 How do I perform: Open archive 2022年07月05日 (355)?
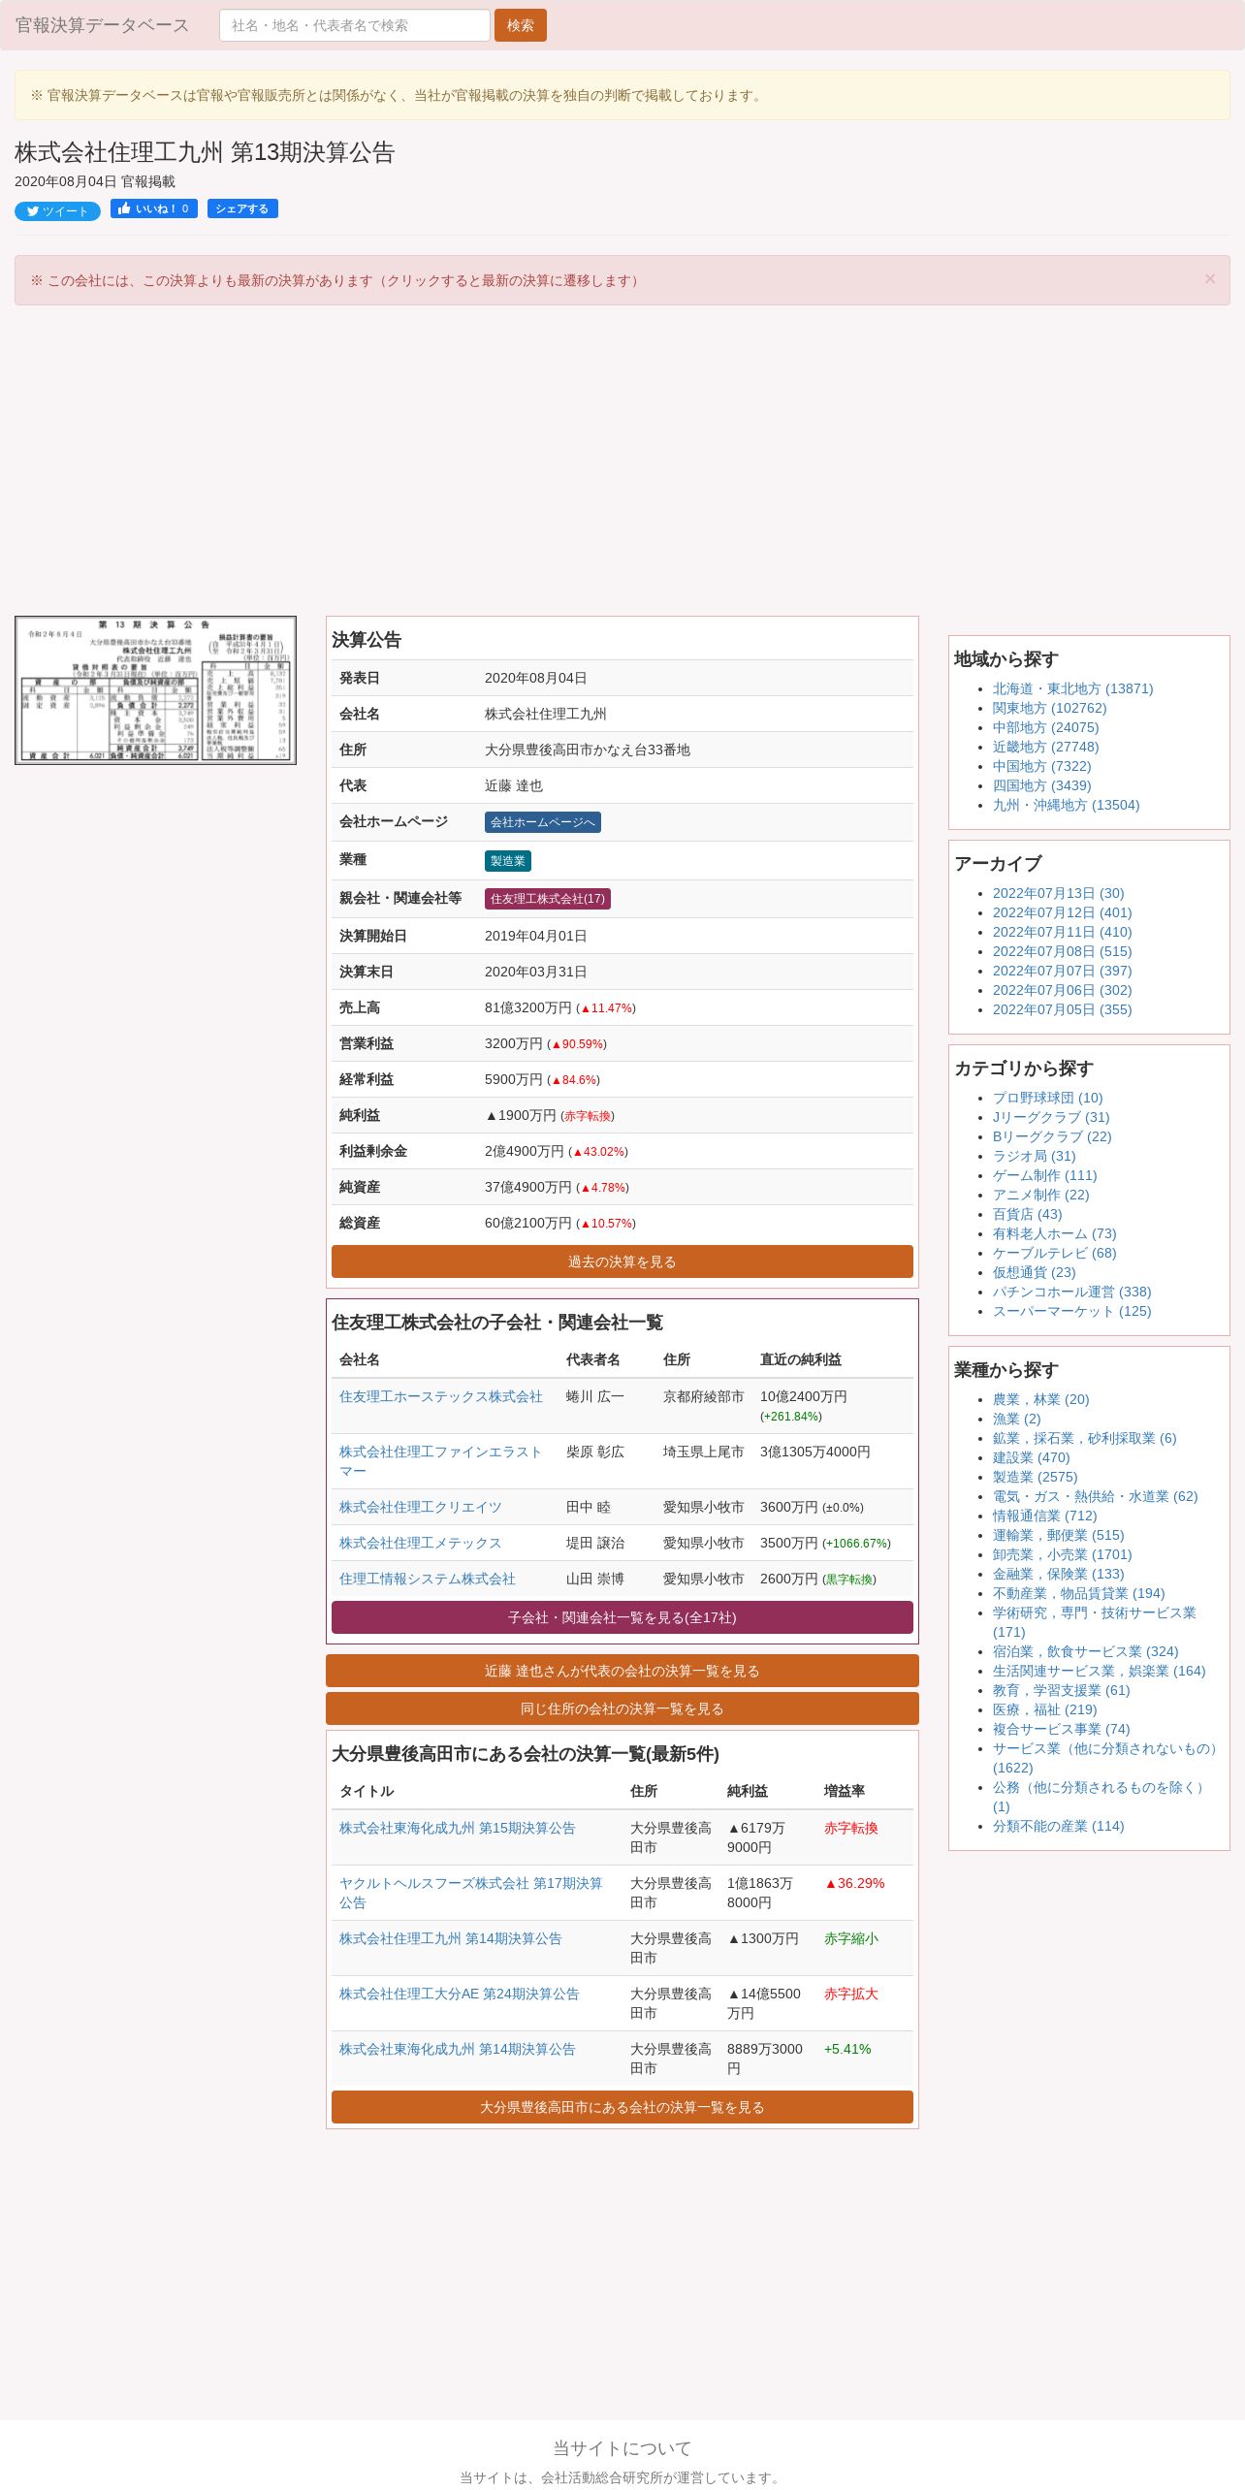(x=1062, y=1009)
